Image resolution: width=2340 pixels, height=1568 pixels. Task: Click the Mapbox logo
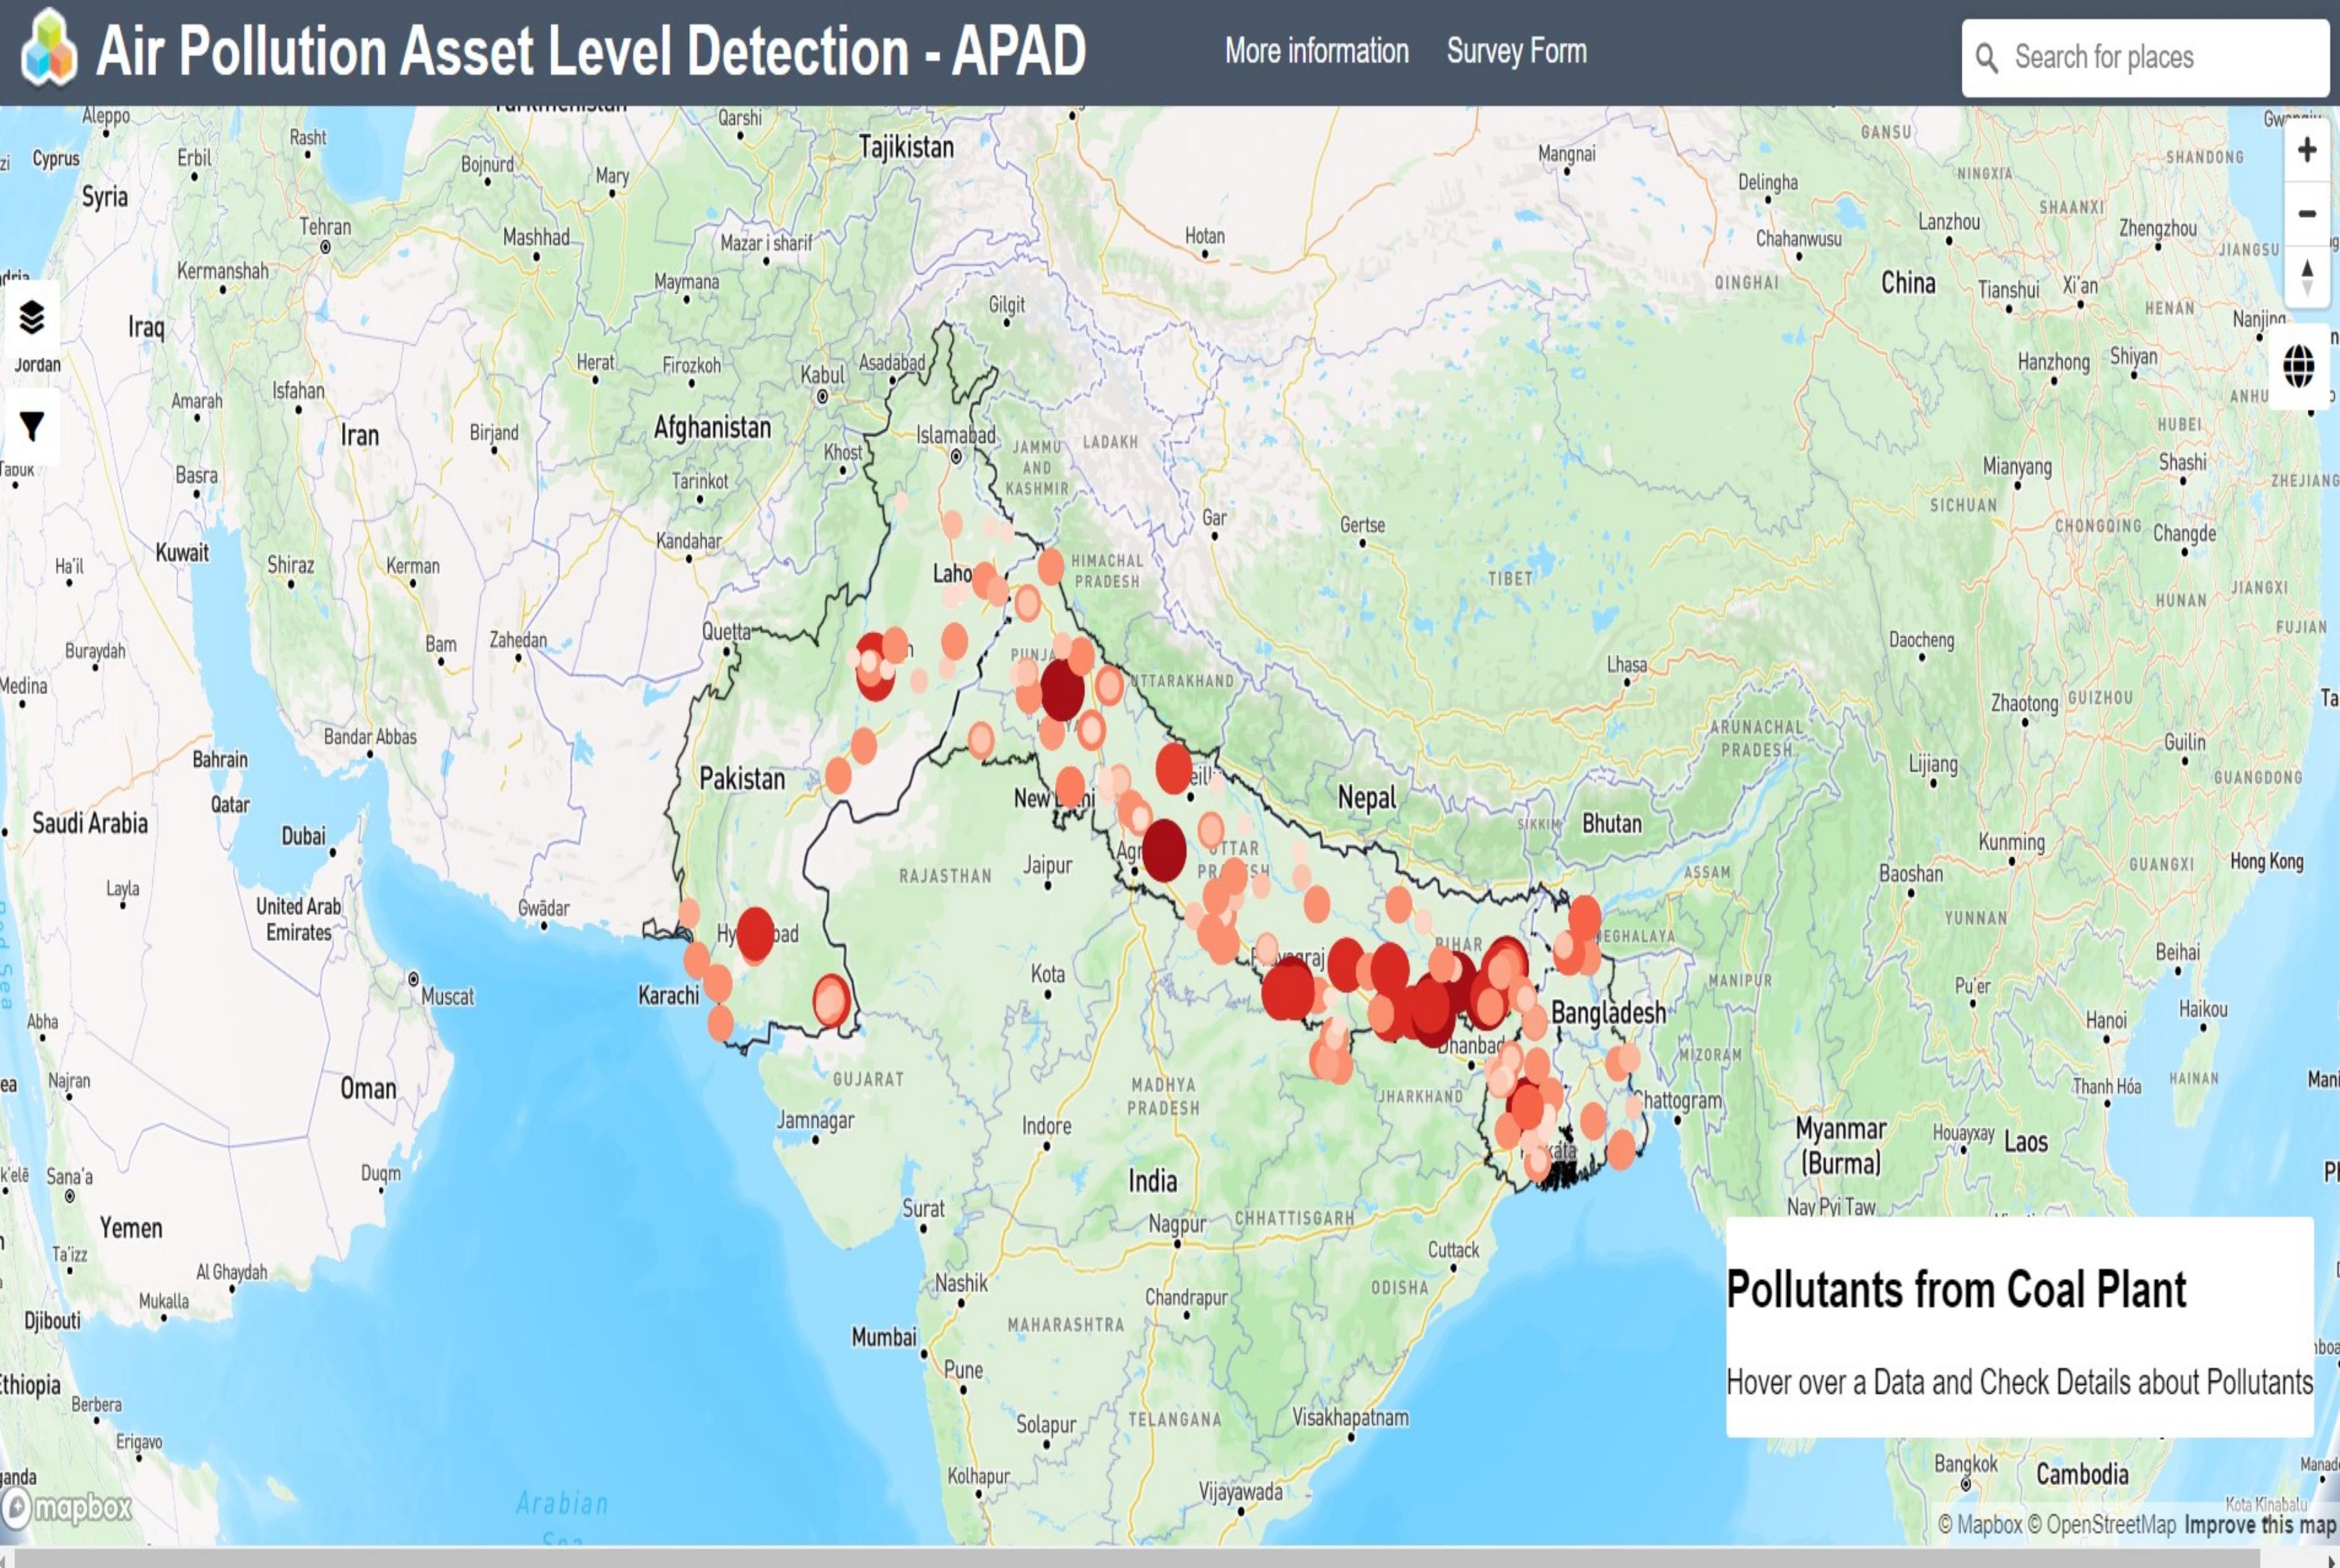click(x=67, y=1507)
